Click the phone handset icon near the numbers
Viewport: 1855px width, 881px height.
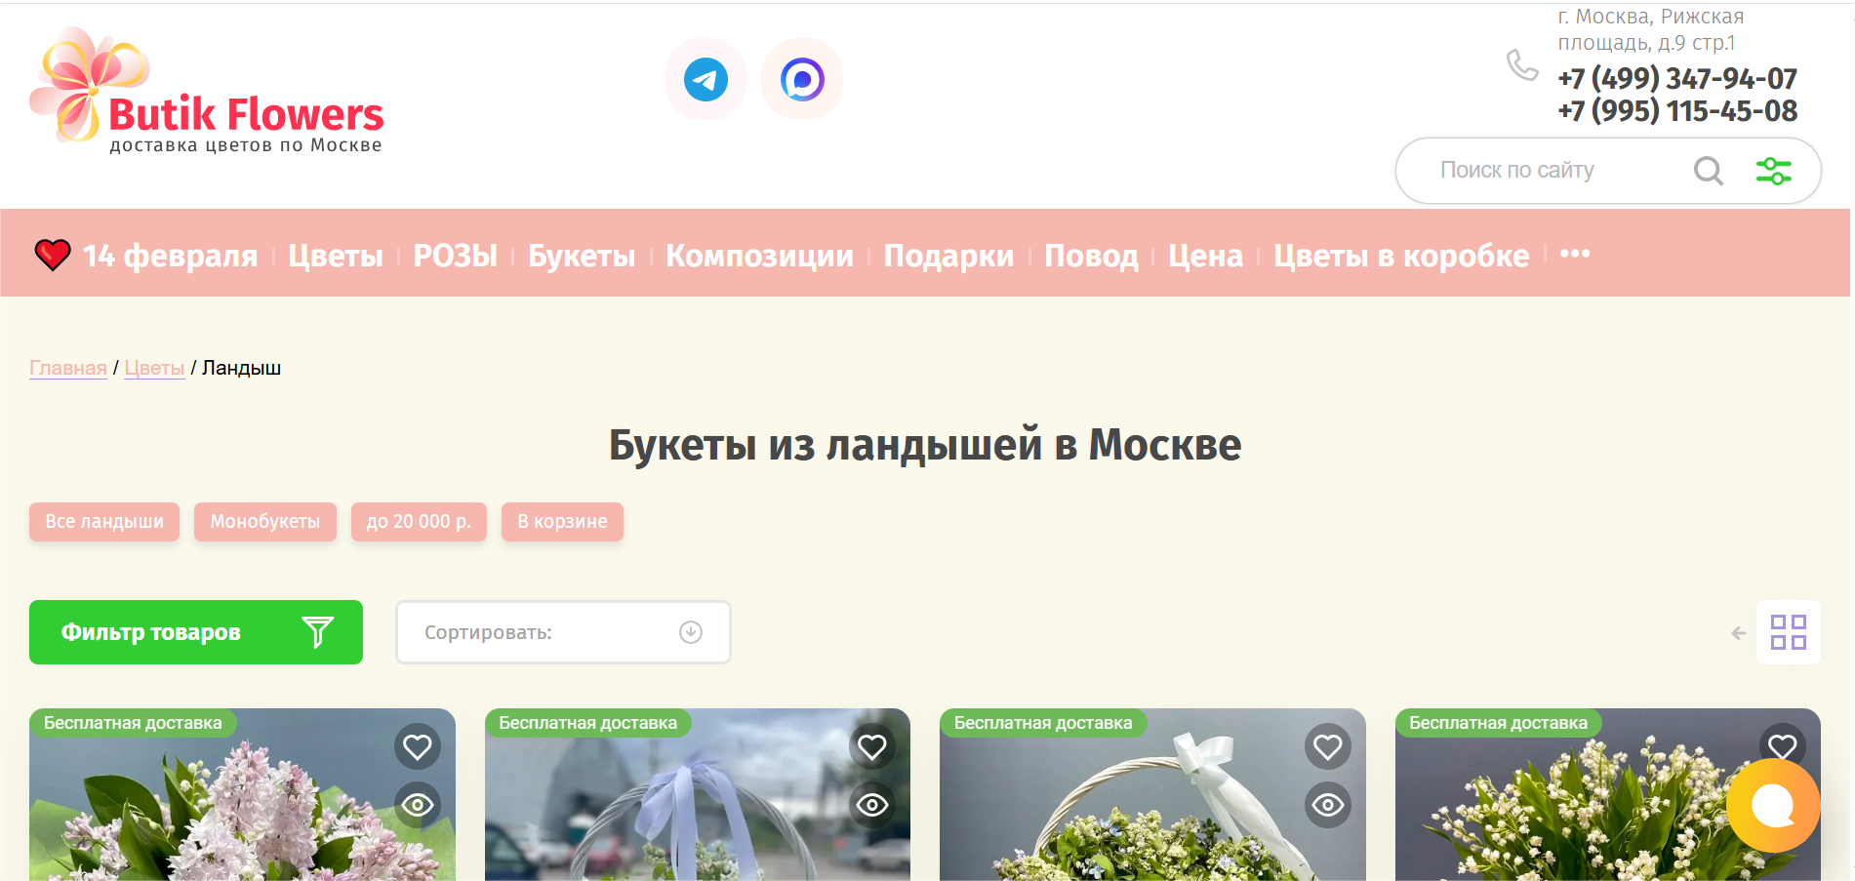point(1522,65)
